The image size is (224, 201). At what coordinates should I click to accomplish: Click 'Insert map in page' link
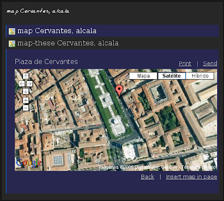pos(192,176)
